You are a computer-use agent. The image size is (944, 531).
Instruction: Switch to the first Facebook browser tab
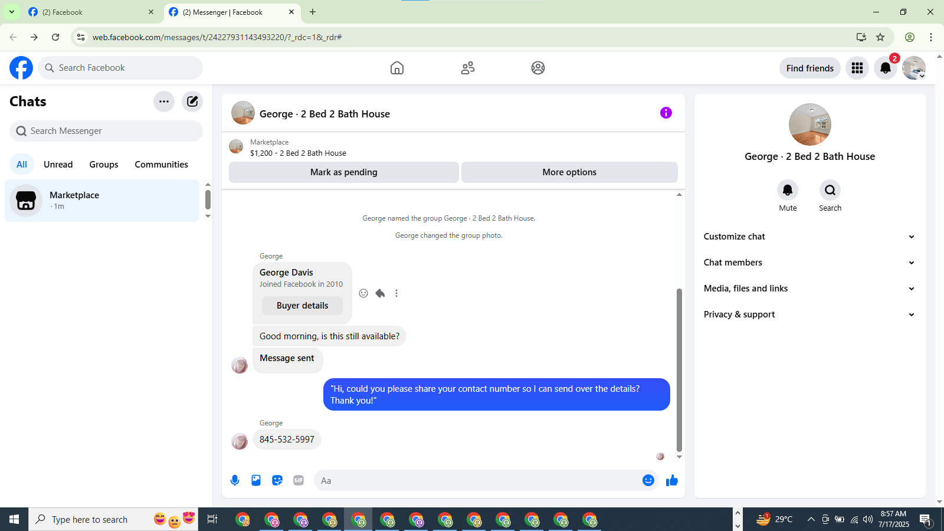[91, 12]
